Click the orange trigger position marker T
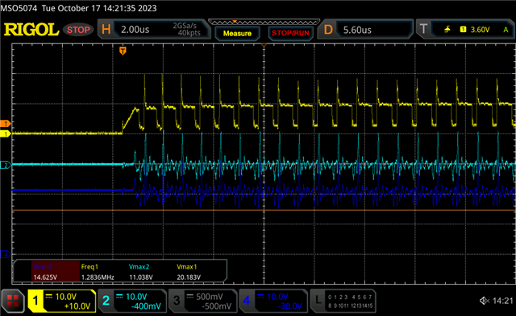Image resolution: width=516 pixels, height=316 pixels. click(123, 51)
